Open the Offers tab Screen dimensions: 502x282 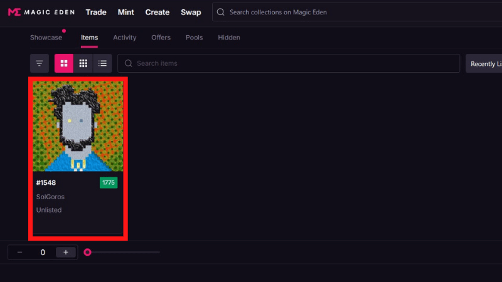click(161, 38)
